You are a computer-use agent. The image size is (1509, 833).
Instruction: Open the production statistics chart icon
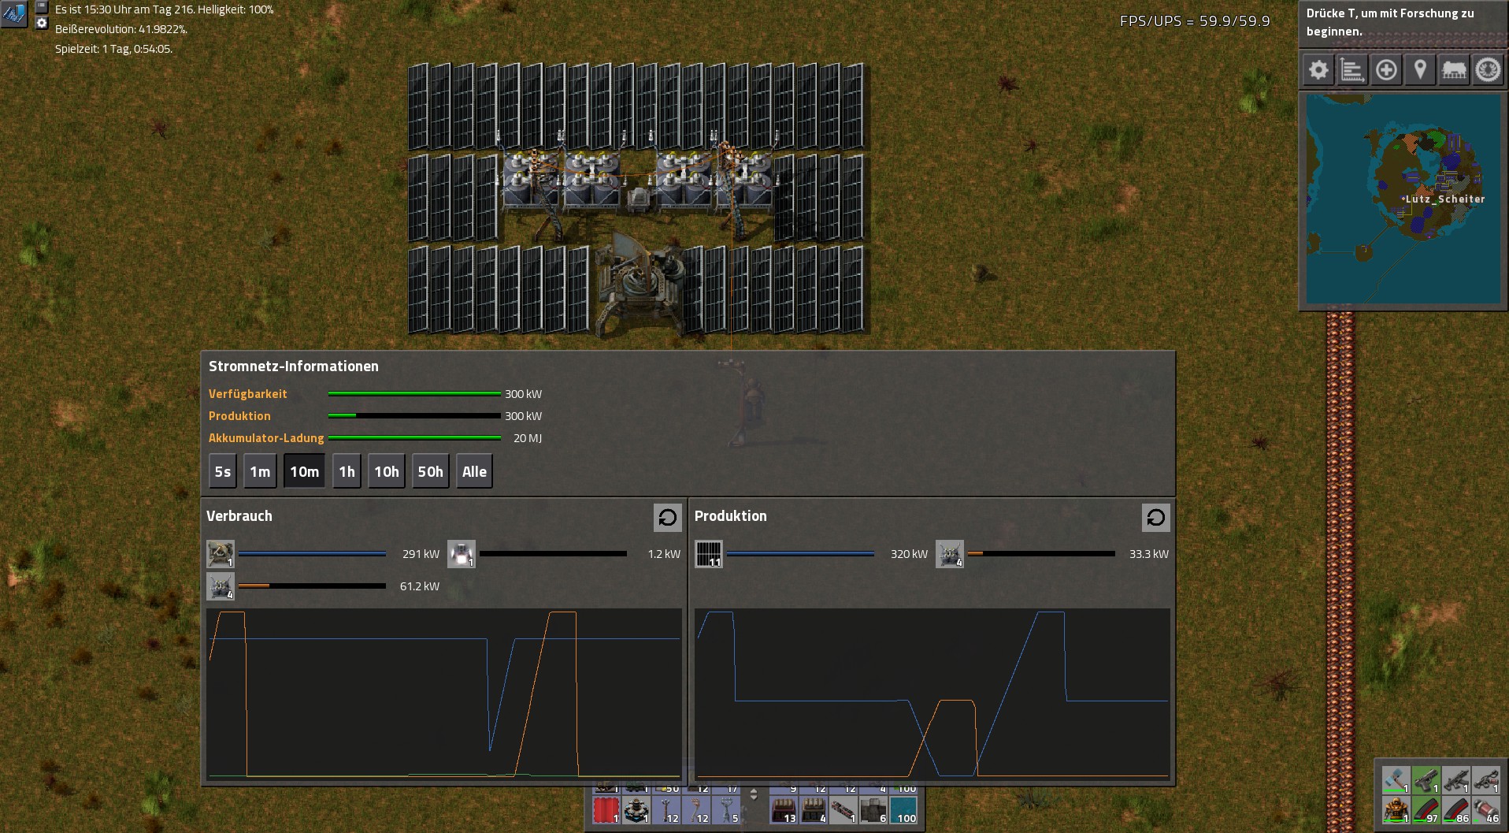coord(1352,70)
